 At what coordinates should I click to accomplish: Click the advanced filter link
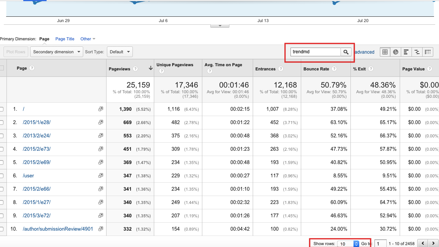364,52
